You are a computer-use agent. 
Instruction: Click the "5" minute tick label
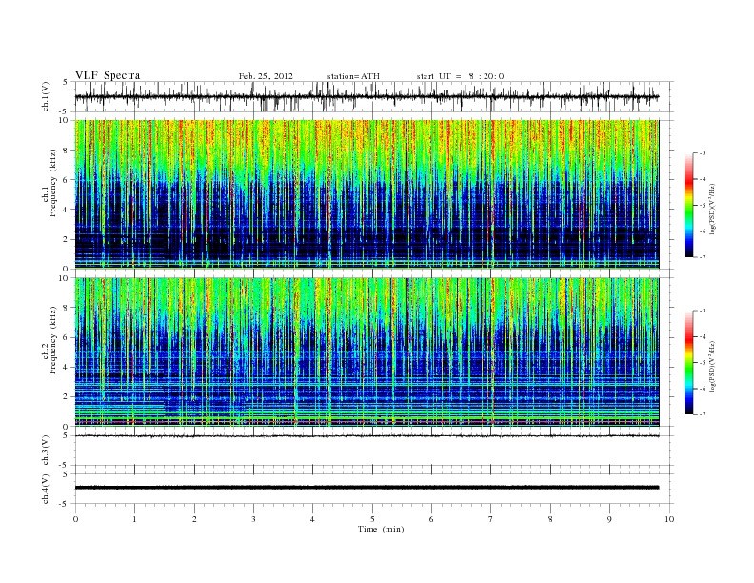pos(372,519)
